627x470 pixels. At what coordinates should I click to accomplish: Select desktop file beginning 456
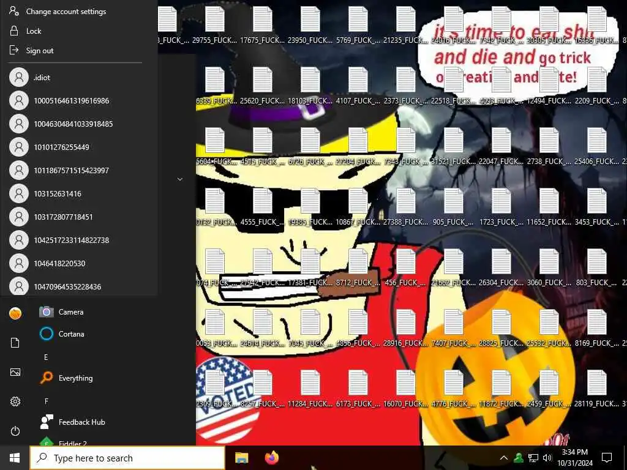[405, 267]
